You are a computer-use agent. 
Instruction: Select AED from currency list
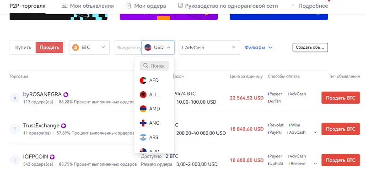pos(154,80)
